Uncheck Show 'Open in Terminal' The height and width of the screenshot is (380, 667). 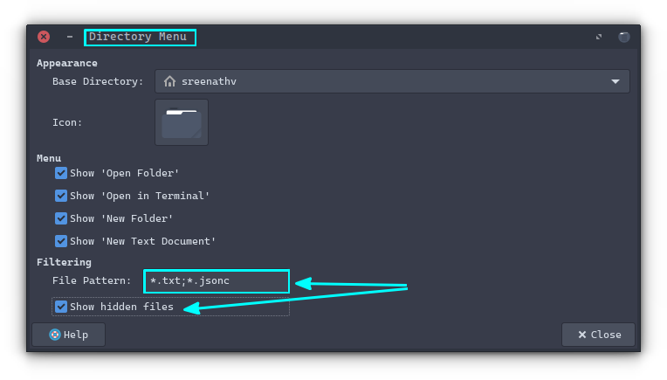pyautogui.click(x=61, y=196)
